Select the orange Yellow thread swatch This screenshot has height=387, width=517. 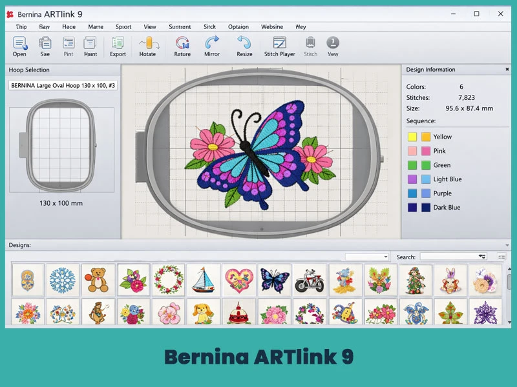pyautogui.click(x=426, y=137)
